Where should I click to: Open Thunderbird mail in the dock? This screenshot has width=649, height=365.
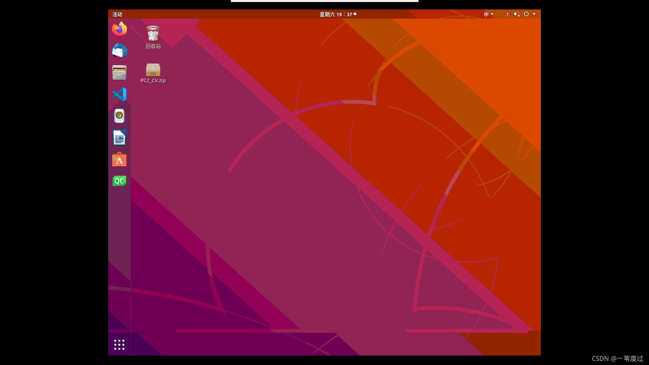click(x=119, y=51)
